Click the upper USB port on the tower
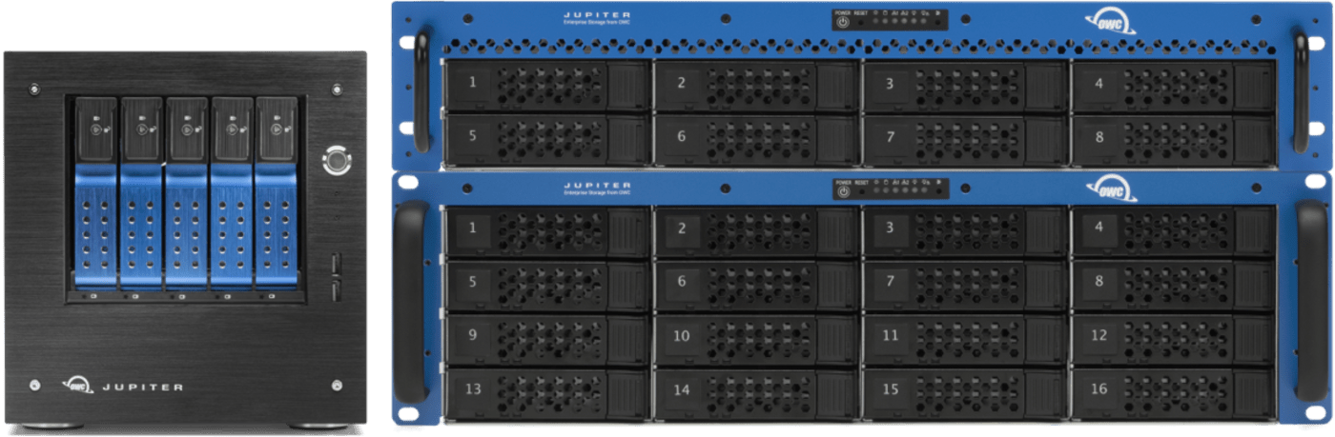Screen dimensions: 1335x437 pos(335,260)
